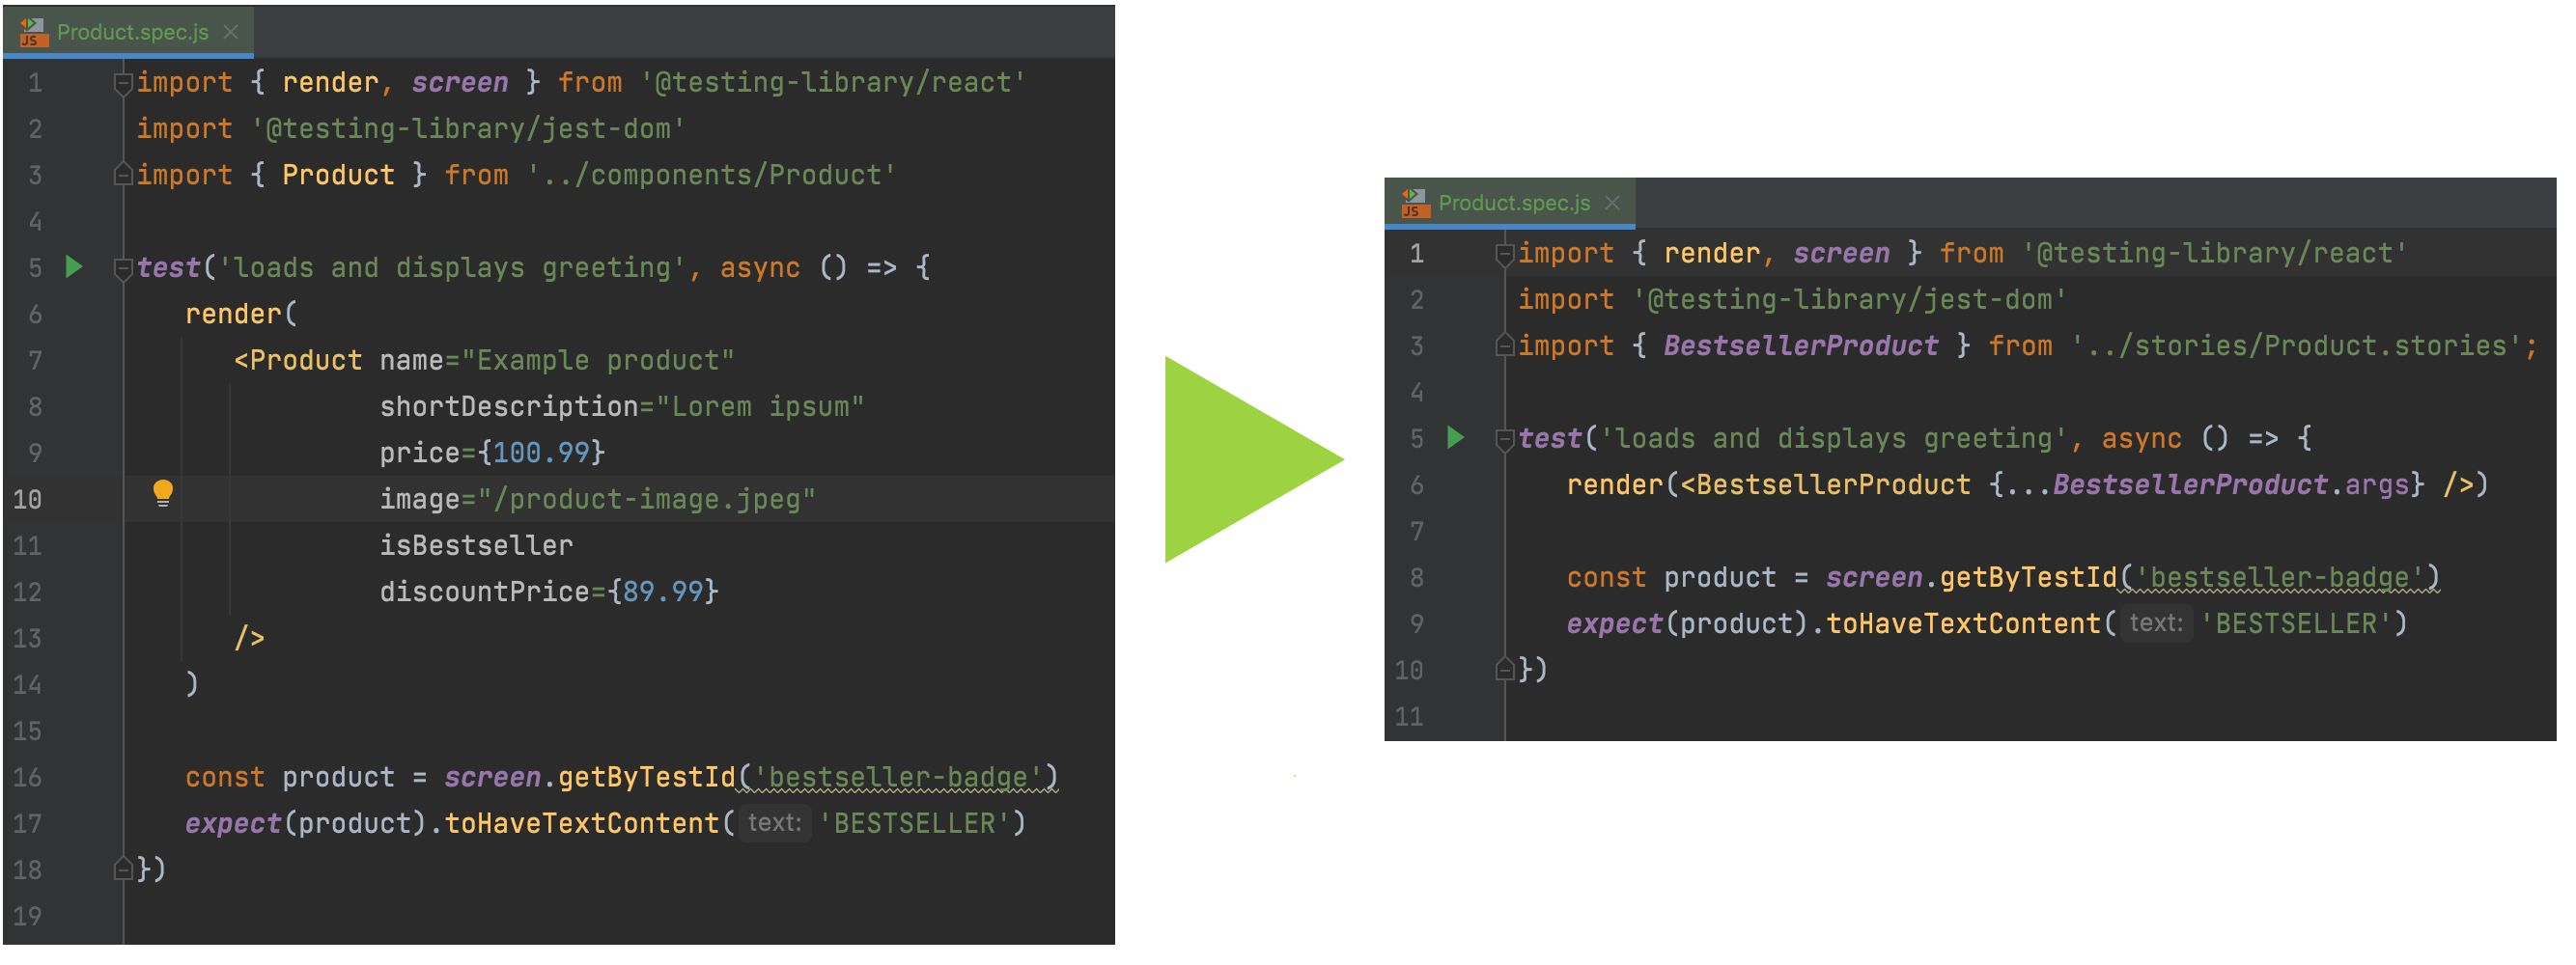
Task: Click the JS file icon in the right tab
Action: tap(1414, 203)
